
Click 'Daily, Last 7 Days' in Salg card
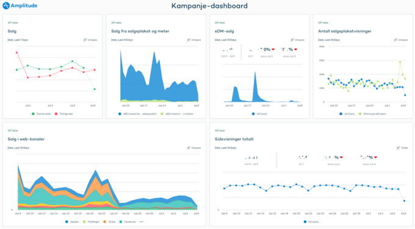[18, 40]
